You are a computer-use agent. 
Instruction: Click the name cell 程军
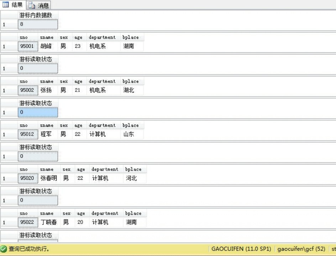coord(48,134)
